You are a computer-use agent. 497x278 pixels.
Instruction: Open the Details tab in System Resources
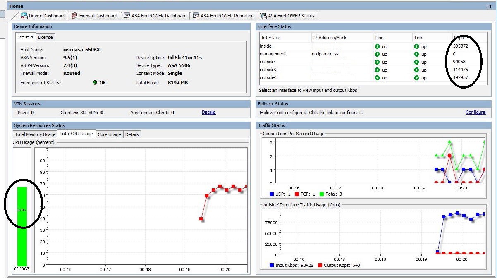click(132, 134)
